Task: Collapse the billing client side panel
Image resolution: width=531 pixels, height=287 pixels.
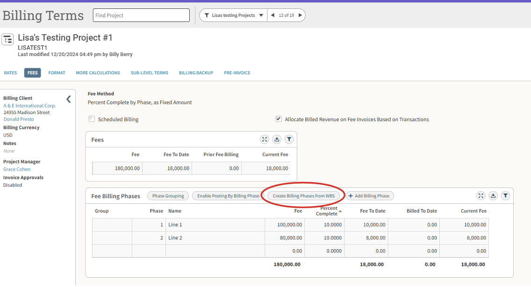Action: 69,99
